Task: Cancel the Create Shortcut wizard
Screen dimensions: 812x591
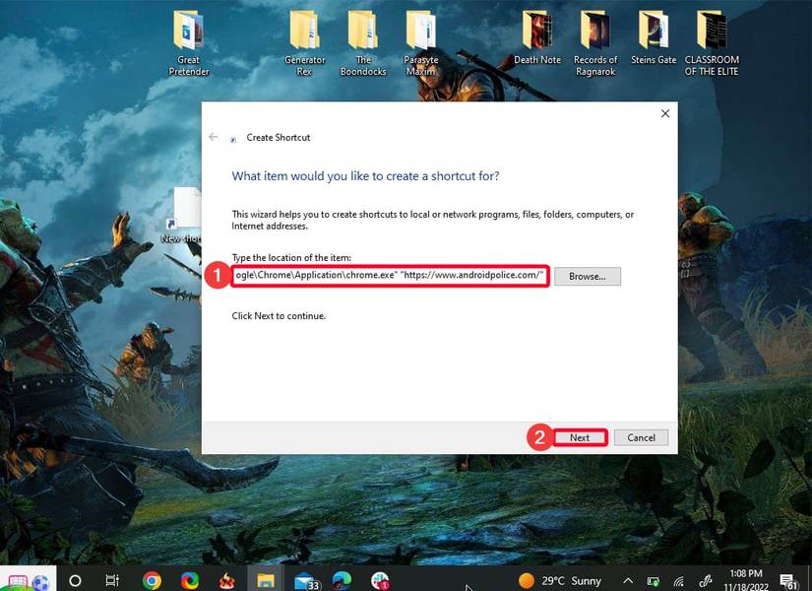Action: [x=641, y=437]
